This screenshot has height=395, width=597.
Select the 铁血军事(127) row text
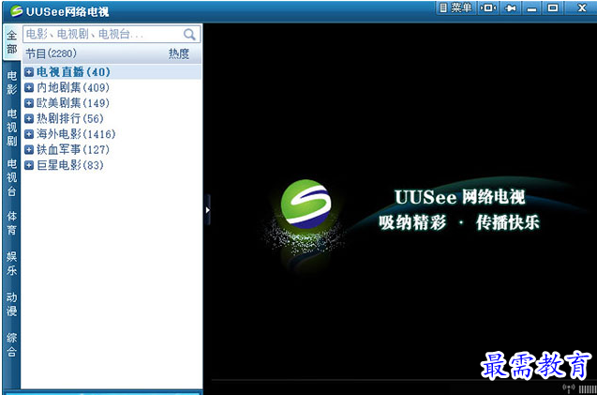click(x=73, y=149)
